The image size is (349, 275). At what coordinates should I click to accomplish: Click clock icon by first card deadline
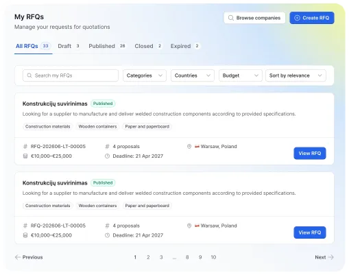click(107, 156)
